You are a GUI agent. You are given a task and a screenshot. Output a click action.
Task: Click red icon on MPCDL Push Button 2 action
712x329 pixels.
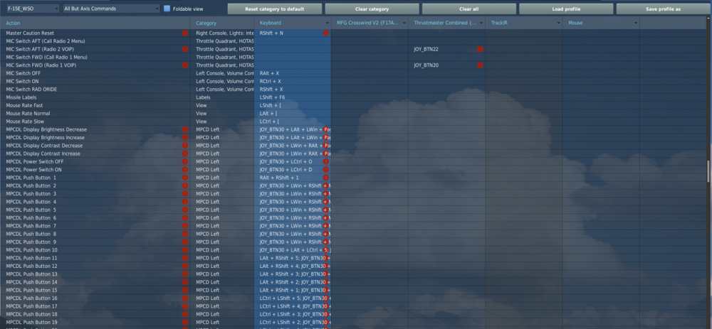(185, 185)
